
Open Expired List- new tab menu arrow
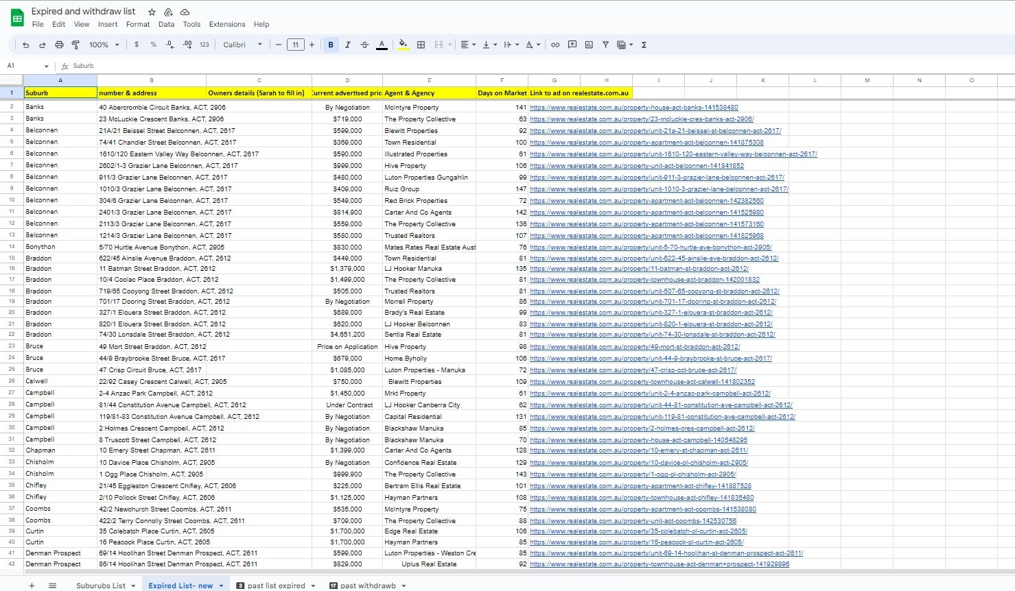(x=221, y=586)
